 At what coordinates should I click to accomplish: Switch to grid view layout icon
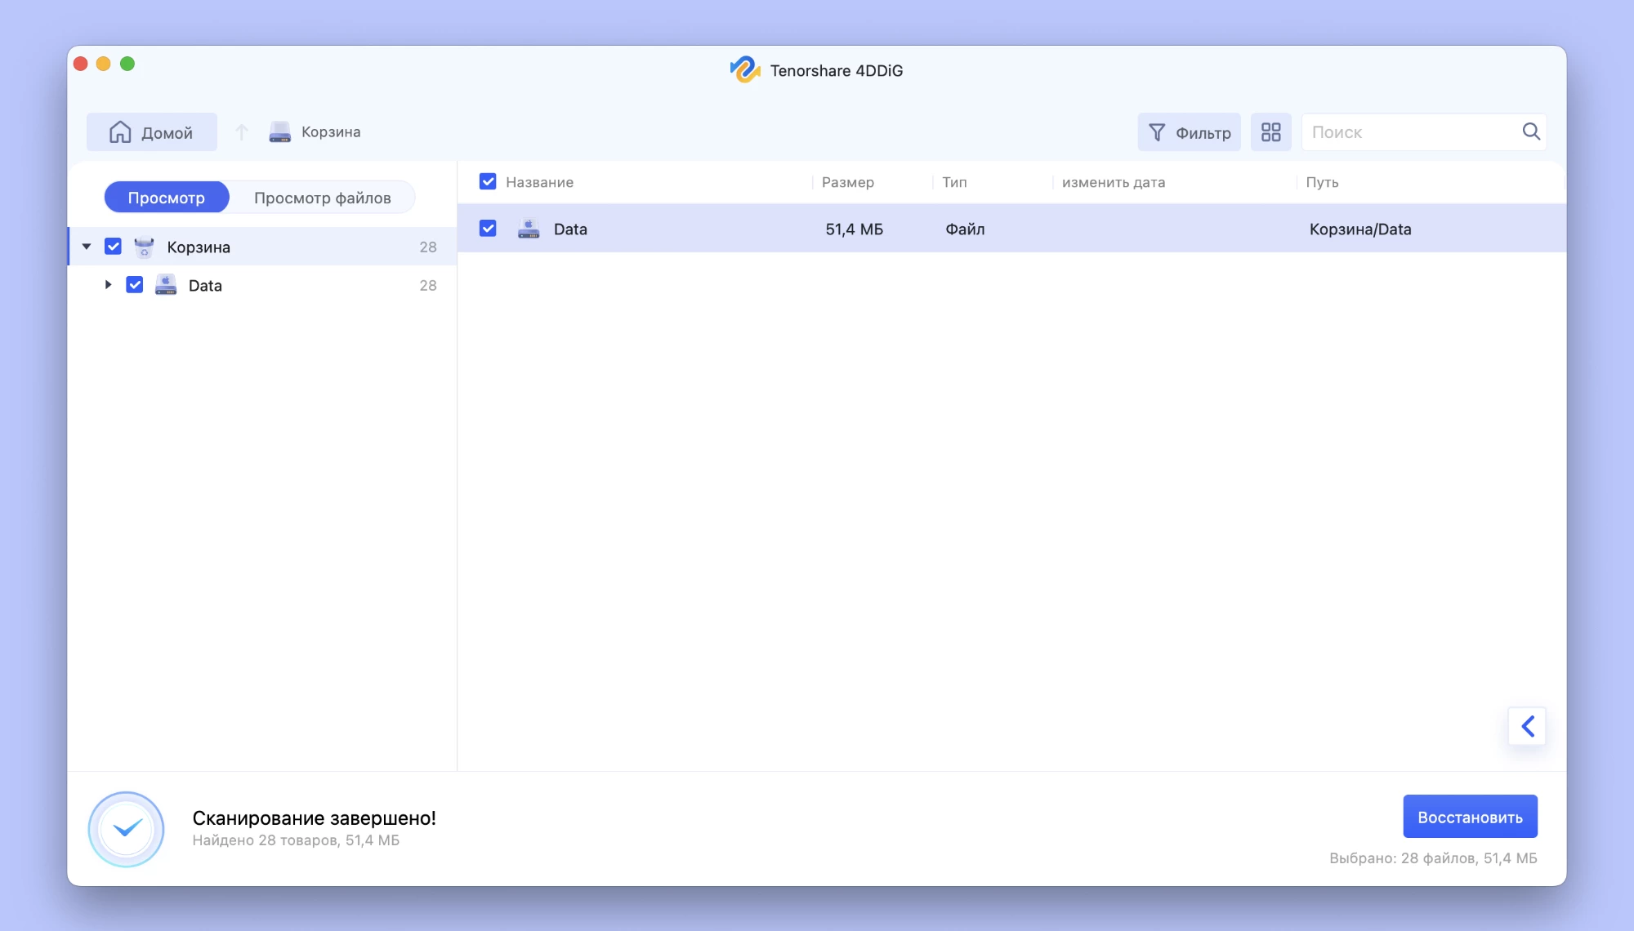pos(1270,132)
